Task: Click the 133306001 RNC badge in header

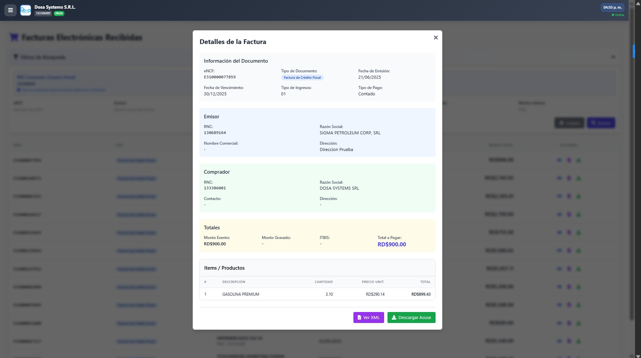Action: (43, 14)
